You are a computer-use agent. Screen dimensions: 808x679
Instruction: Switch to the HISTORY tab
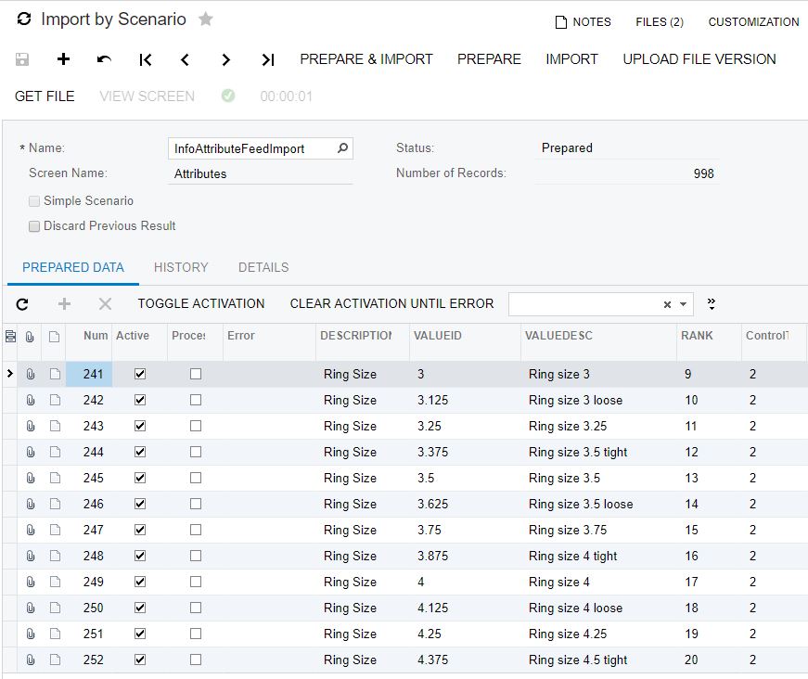(181, 267)
